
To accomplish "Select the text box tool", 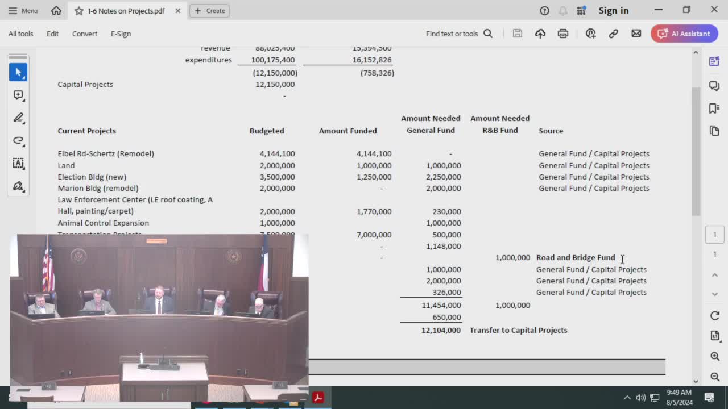I will [x=18, y=164].
